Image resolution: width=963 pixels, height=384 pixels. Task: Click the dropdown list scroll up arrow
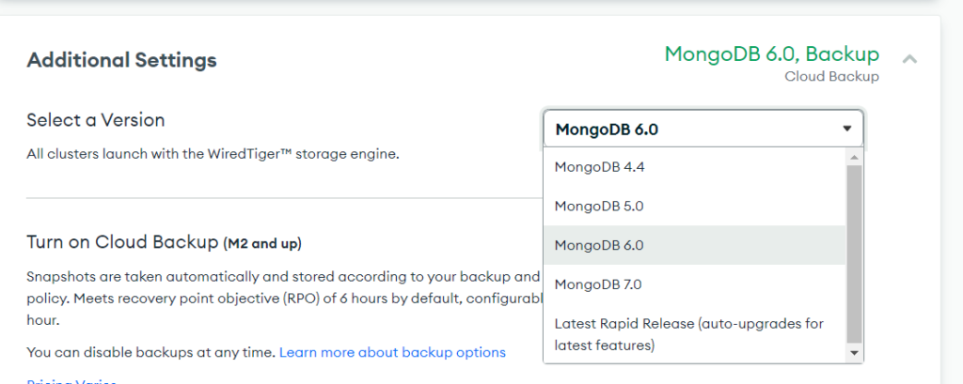pyautogui.click(x=854, y=157)
